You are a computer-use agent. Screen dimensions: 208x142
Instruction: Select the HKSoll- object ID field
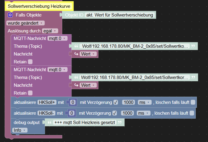(46, 113)
